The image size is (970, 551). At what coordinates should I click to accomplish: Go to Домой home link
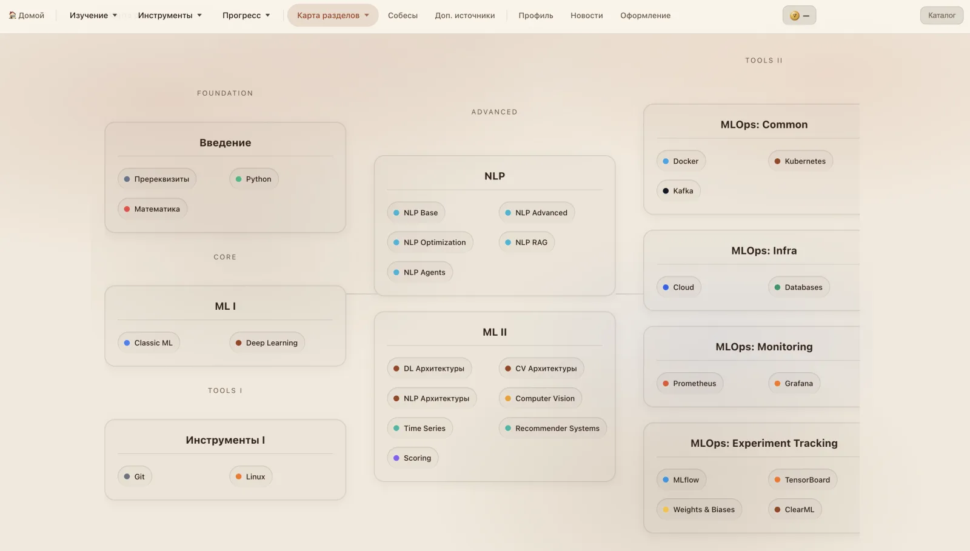click(27, 15)
